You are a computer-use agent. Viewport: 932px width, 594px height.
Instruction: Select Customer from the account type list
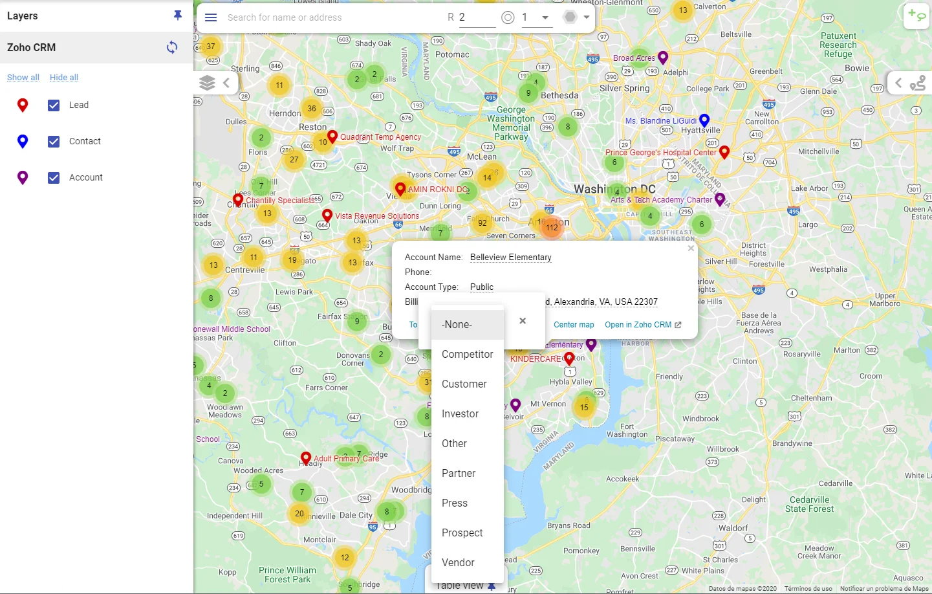468,384
